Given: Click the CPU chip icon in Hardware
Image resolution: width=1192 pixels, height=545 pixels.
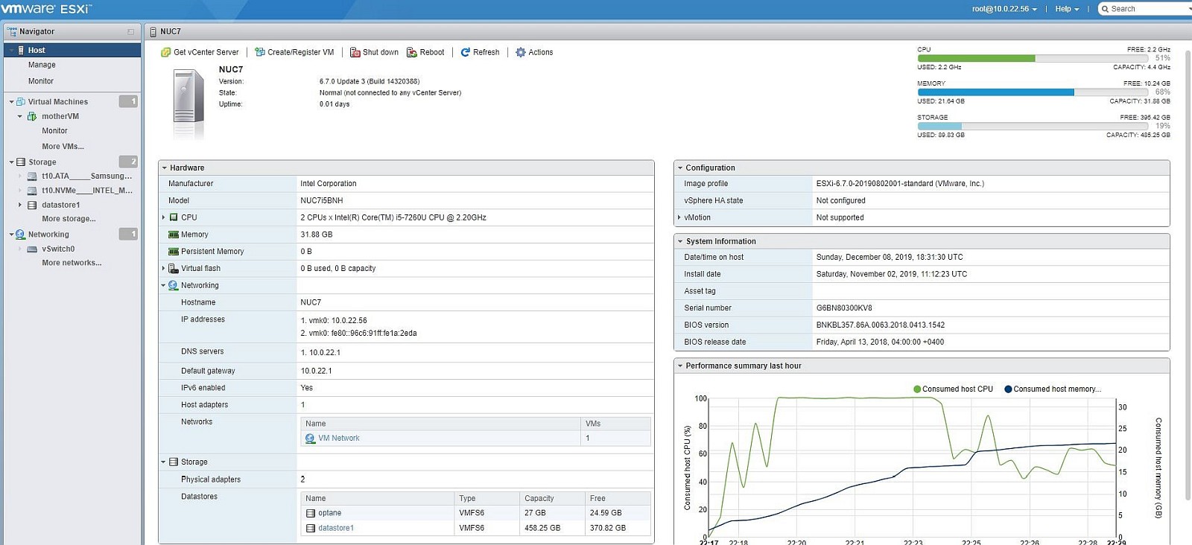Looking at the screenshot, I should pos(174,217).
